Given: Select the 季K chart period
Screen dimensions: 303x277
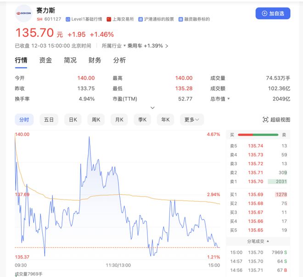Looking at the screenshot, I should point(142,119).
